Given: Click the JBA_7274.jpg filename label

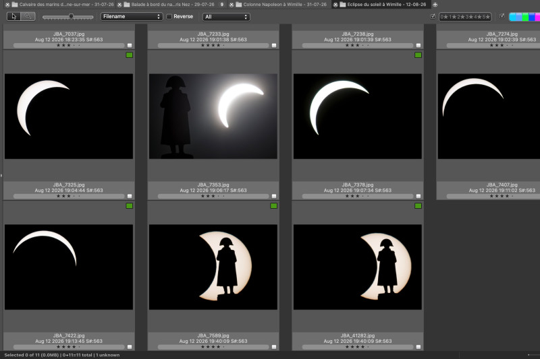Looking at the screenshot, I should 502,34.
